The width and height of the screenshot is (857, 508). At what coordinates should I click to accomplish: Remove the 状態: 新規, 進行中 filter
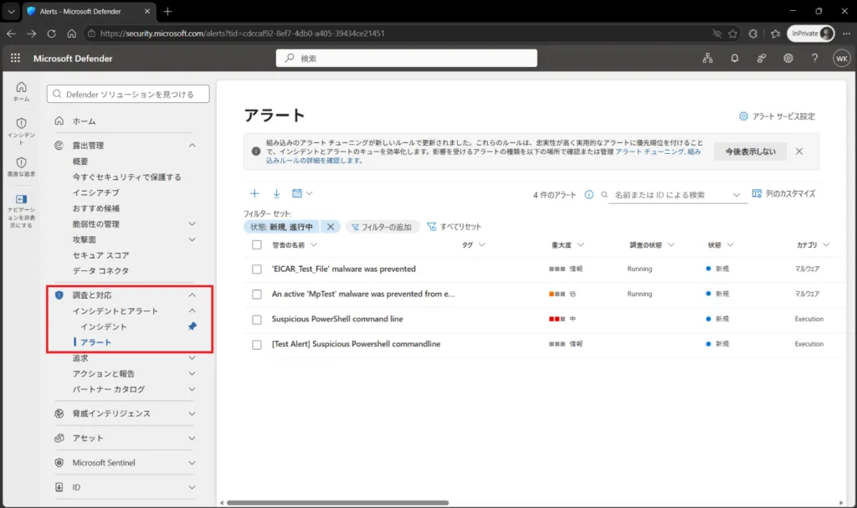click(x=331, y=227)
